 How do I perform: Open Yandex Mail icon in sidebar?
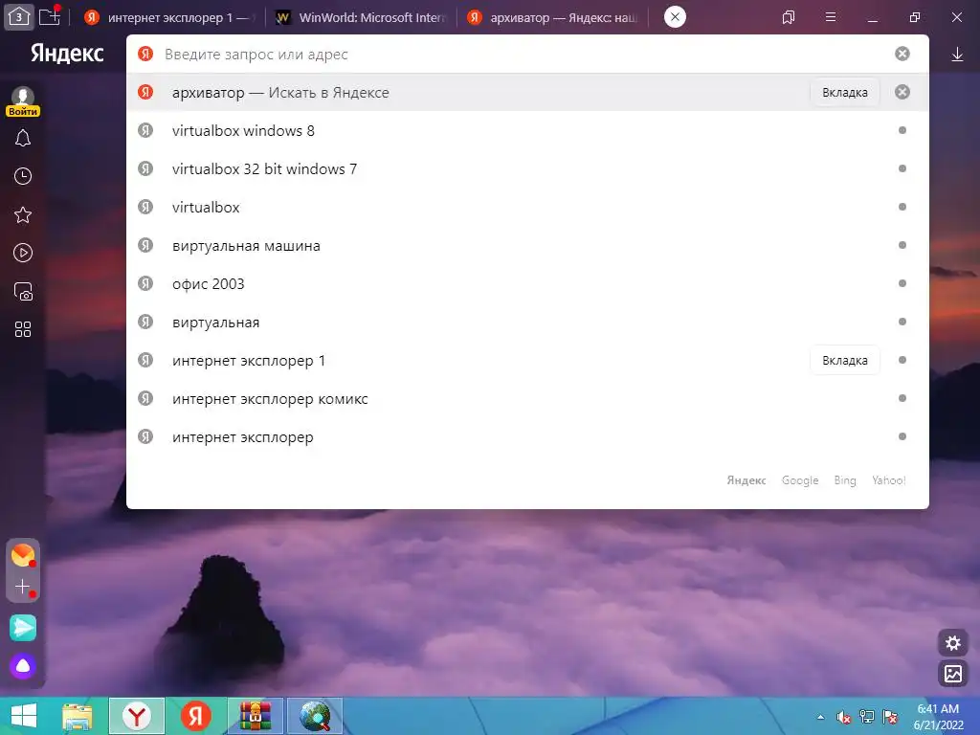click(x=23, y=555)
